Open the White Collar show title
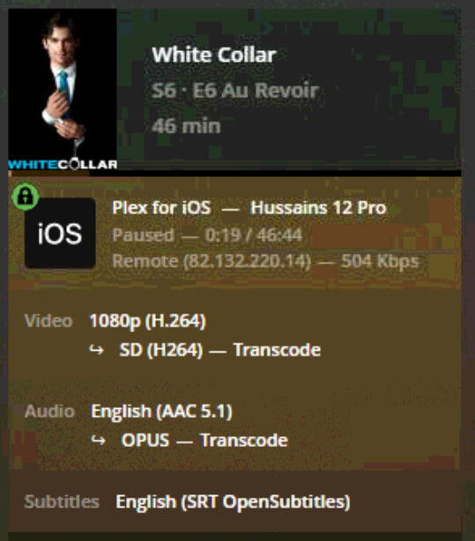The image size is (475, 541). coord(213,55)
